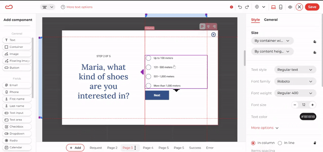
Task: Switch to the Request page tab
Action: 96,148
